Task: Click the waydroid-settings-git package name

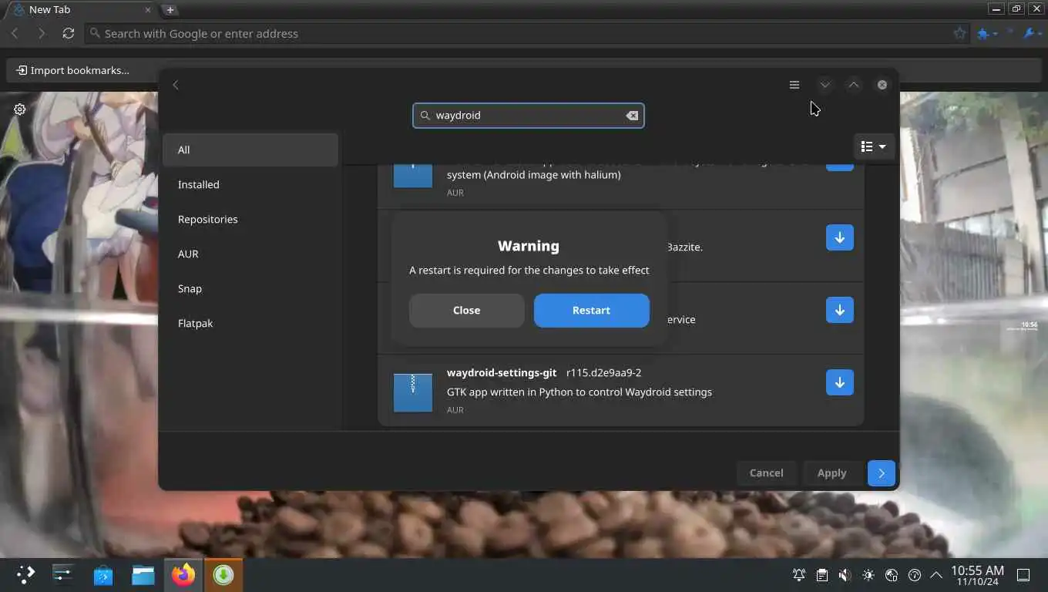Action: pyautogui.click(x=502, y=372)
